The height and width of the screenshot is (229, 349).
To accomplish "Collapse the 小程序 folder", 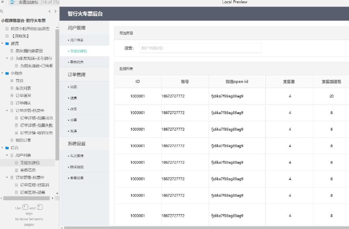I will pyautogui.click(x=2, y=73).
